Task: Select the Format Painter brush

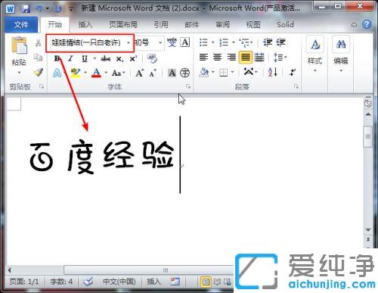Action: click(x=39, y=73)
